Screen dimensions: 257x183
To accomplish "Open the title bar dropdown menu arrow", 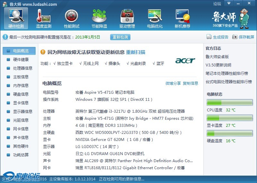I will [229, 3].
